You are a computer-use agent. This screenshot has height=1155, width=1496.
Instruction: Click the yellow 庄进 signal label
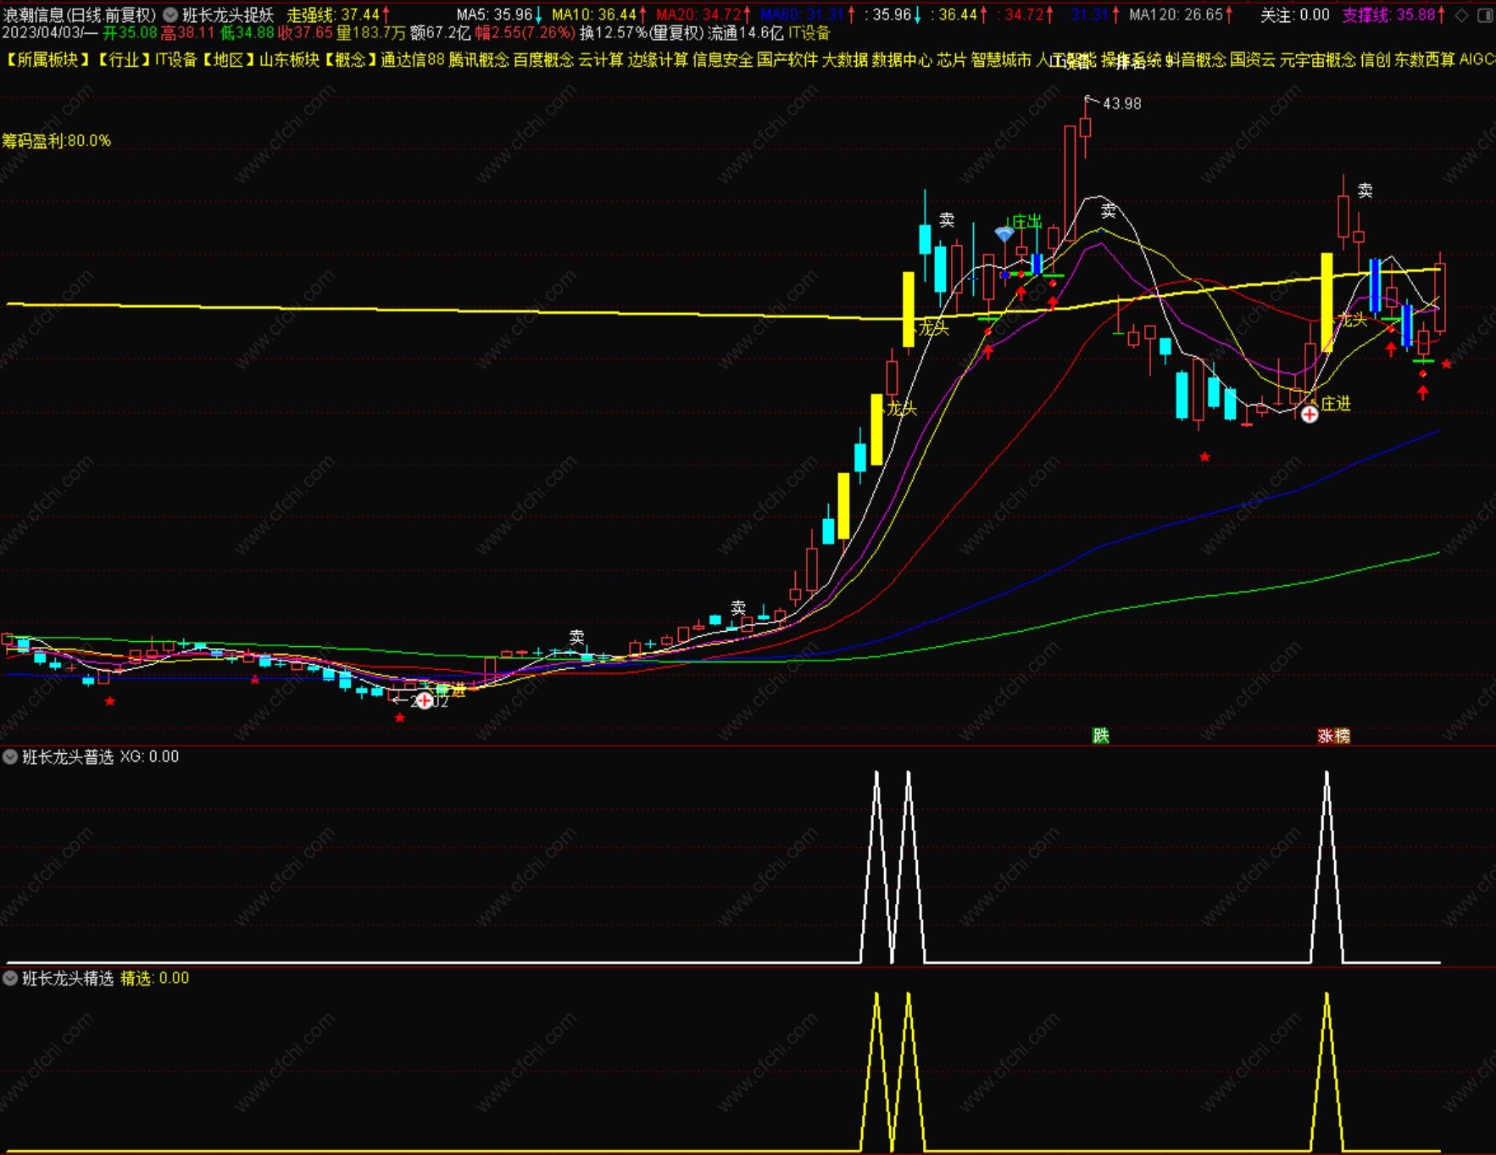coord(1336,404)
